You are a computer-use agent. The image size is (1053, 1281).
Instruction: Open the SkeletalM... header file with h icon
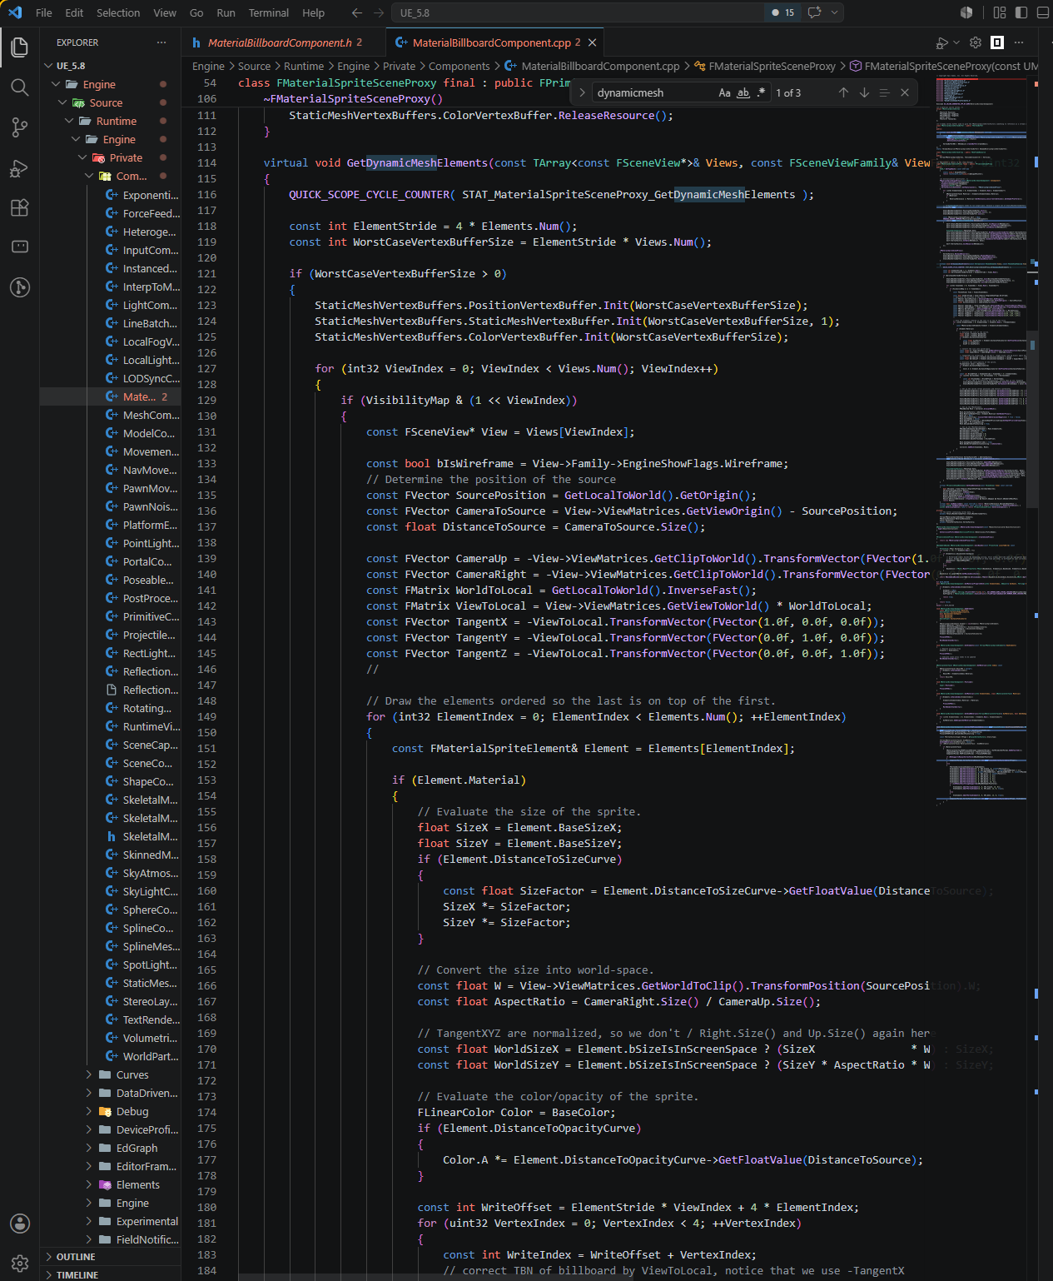tap(111, 836)
